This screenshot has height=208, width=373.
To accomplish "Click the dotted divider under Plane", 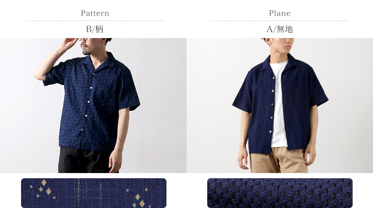I will [280, 21].
